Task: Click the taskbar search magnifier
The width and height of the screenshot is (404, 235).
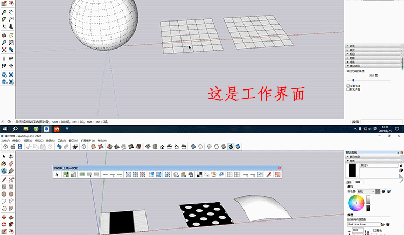Action: [x=15, y=129]
